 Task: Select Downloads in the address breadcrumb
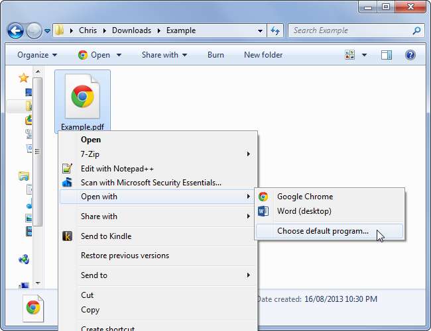[x=131, y=30]
